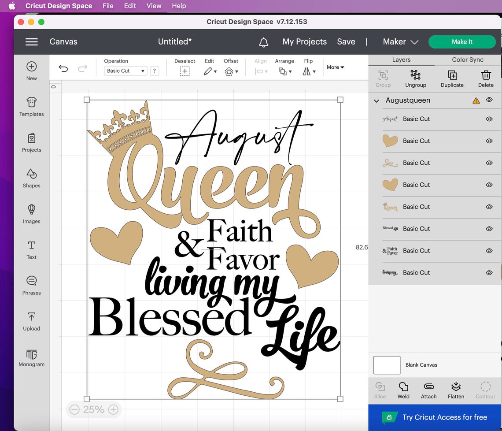Open the Text tool
Viewport: 502px width, 431px height.
pos(31,250)
